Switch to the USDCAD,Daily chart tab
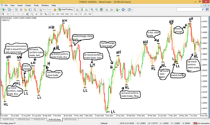Viewport: 210px width, 125px height. pos(70,120)
